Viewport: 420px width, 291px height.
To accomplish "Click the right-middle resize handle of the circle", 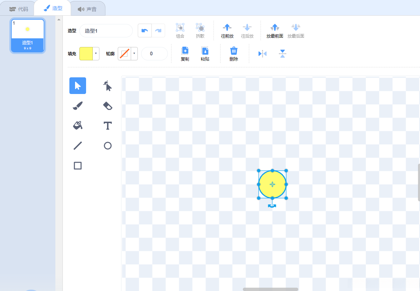I will (286, 184).
